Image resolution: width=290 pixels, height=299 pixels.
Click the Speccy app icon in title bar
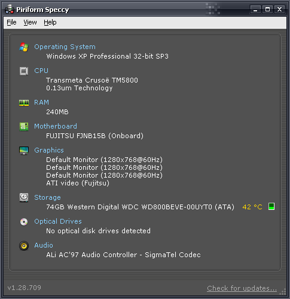tap(10, 9)
